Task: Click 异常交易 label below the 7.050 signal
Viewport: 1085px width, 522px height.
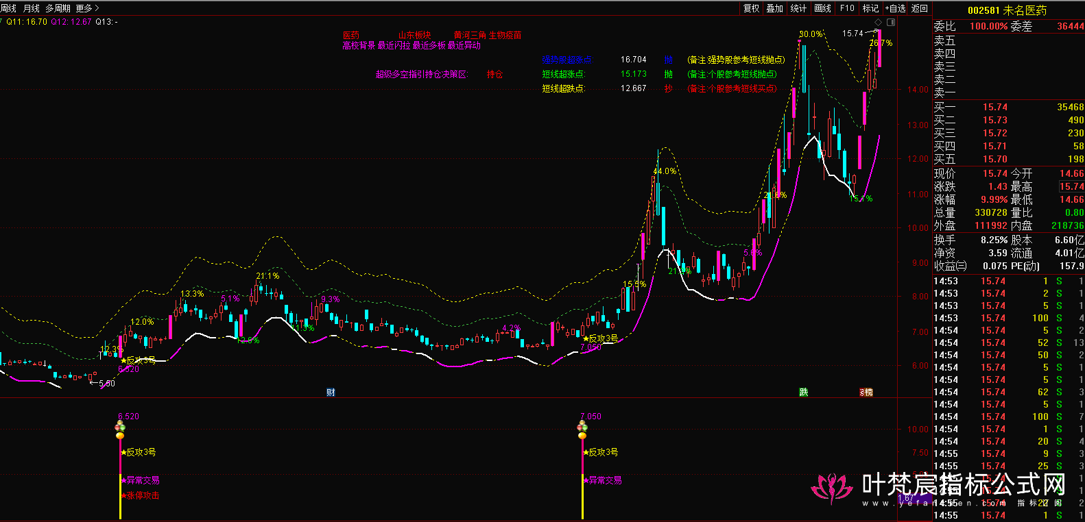Action: pyautogui.click(x=603, y=480)
